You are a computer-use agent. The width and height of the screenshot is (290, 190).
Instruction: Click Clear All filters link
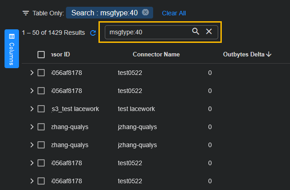pyautogui.click(x=173, y=13)
